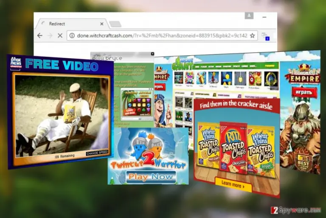Click the Goodgame Empire logo on the right ad
The image size is (326, 218).
click(303, 74)
